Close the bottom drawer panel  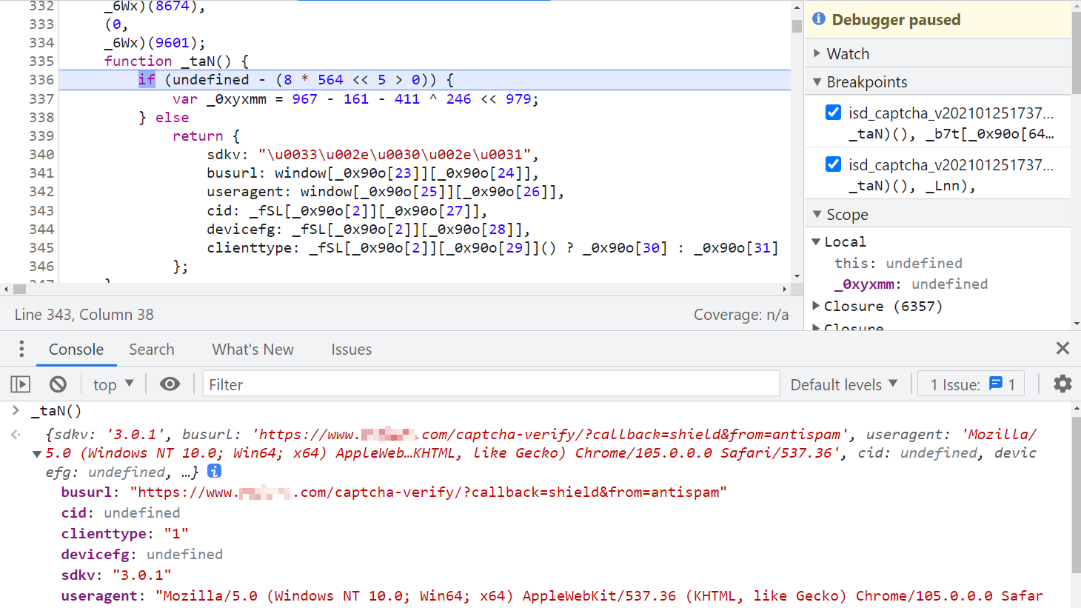pos(1062,348)
